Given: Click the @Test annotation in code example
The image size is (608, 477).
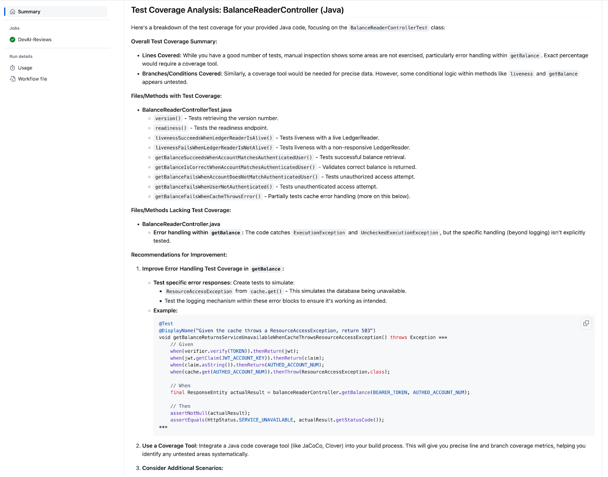Looking at the screenshot, I should (x=166, y=324).
